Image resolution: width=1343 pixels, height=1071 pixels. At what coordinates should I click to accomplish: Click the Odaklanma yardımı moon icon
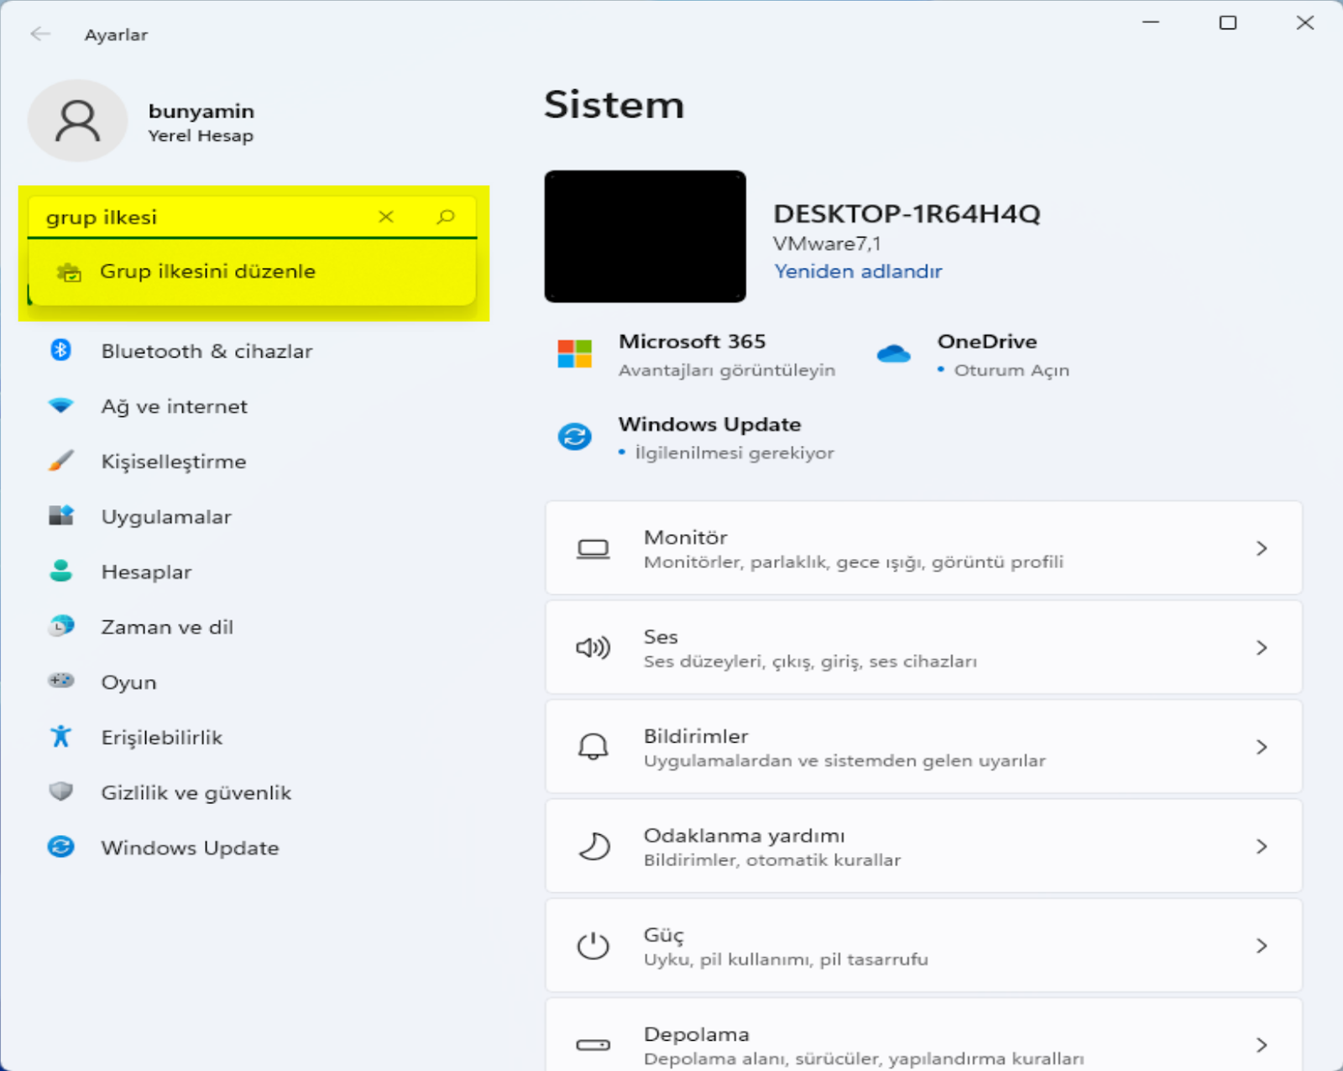pos(594,846)
